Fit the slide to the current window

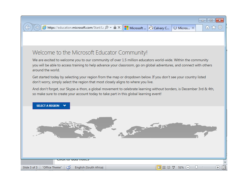[224, 167]
